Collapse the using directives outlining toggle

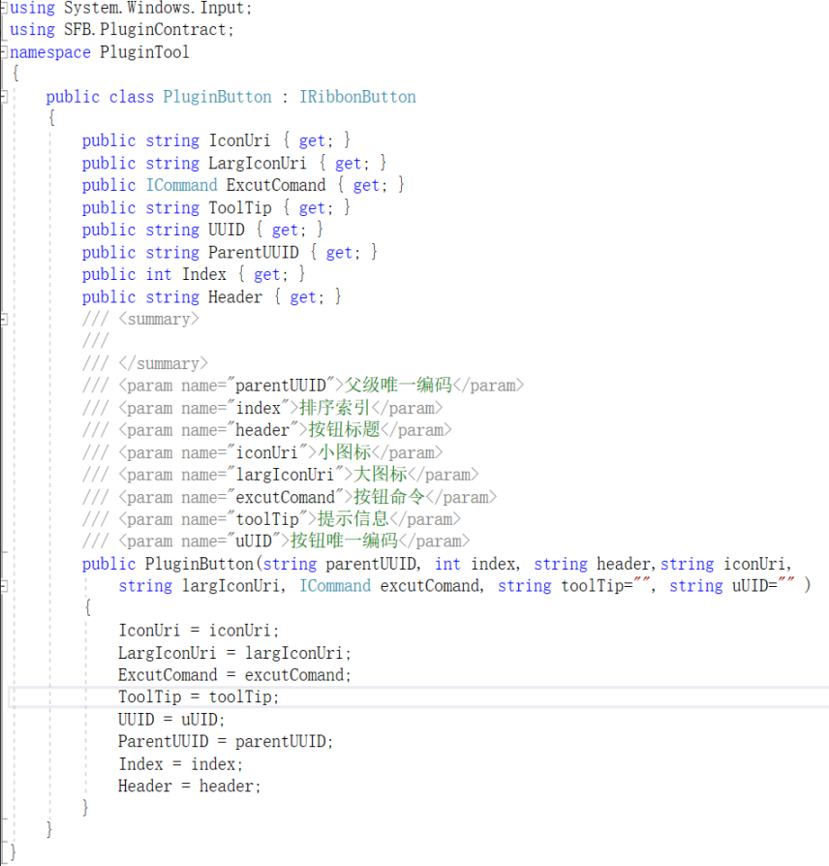3,8
